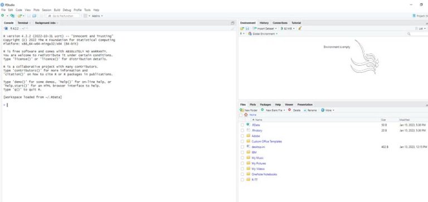Open the Addins dropdown
Image resolution: width=428 pixels, height=202 pixels.
97,16
